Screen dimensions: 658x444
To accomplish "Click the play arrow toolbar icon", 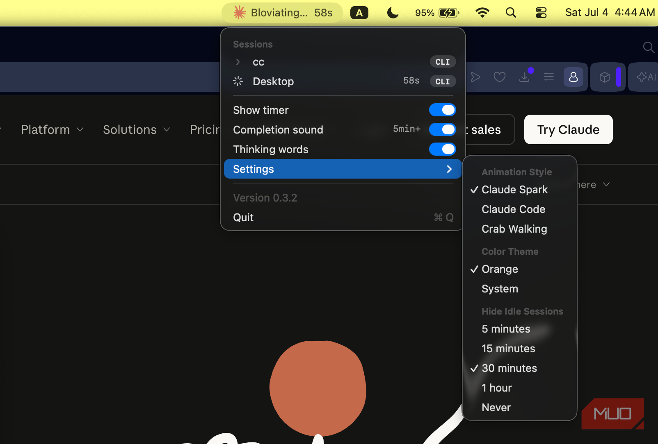I will pos(475,77).
